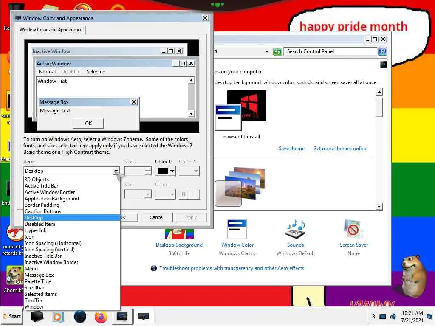
Task: Select Active Window Border in list
Action: pos(72,192)
